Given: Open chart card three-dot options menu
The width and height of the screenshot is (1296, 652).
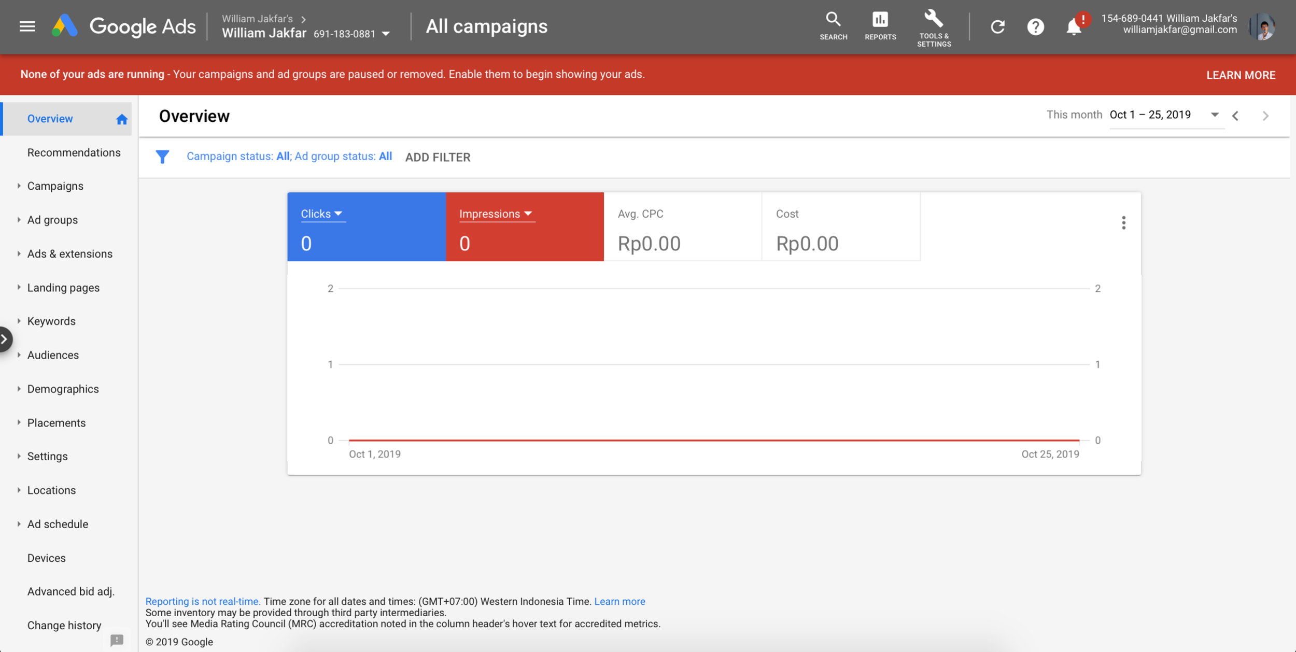Looking at the screenshot, I should coord(1123,223).
